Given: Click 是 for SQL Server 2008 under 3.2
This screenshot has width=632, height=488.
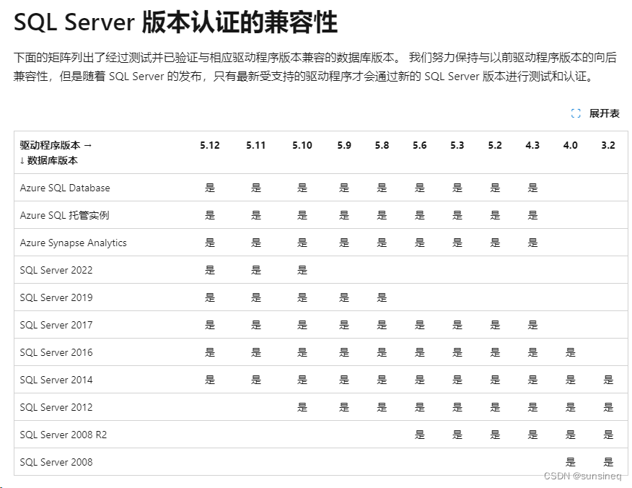Looking at the screenshot, I should click(607, 462).
